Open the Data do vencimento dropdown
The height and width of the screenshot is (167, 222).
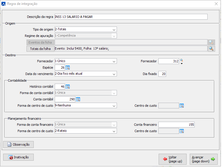click(x=114, y=74)
